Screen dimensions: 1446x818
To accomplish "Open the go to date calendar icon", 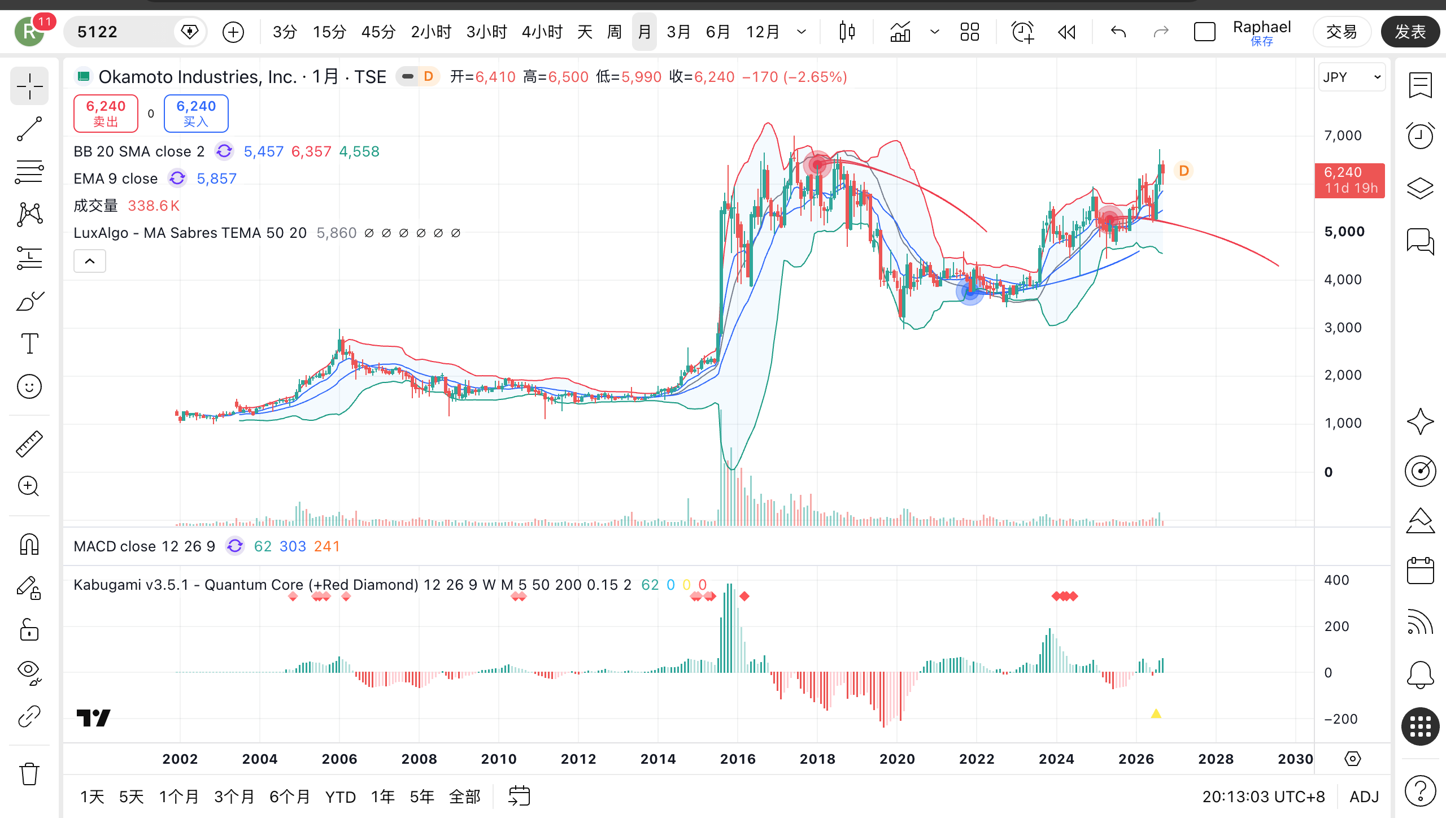I will 519,797.
